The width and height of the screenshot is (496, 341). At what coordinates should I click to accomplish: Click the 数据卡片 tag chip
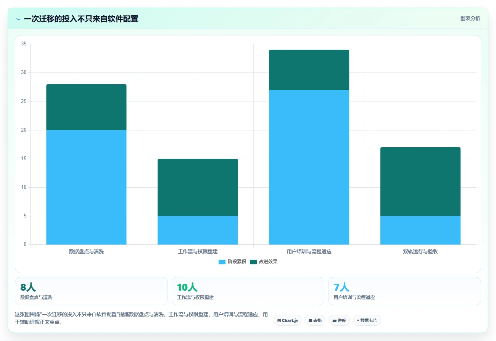pyautogui.click(x=367, y=320)
